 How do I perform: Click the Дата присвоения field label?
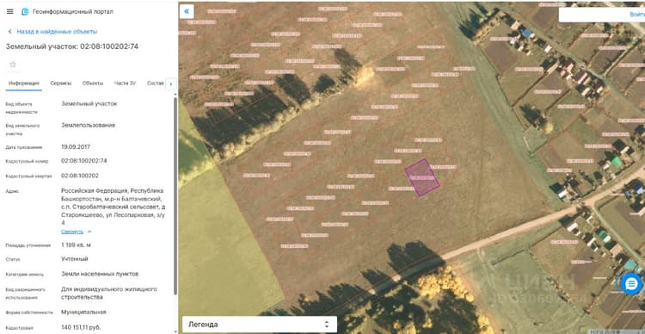tap(24, 147)
